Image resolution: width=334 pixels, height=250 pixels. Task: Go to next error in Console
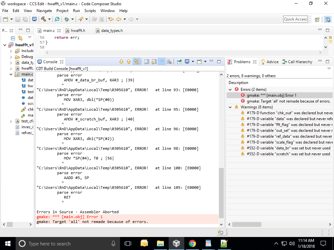point(122,62)
